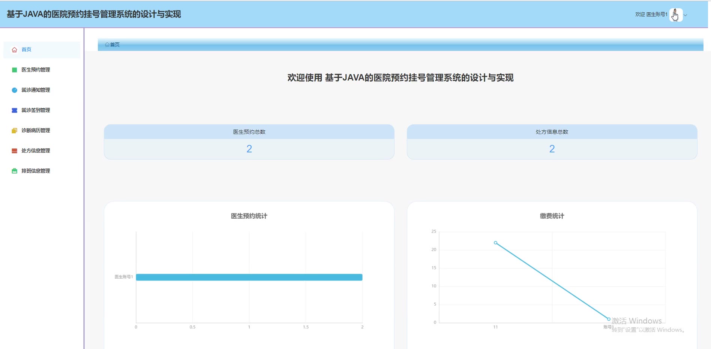Click the 医生预约总数 statistic card
This screenshot has height=349, width=711.
click(x=249, y=142)
